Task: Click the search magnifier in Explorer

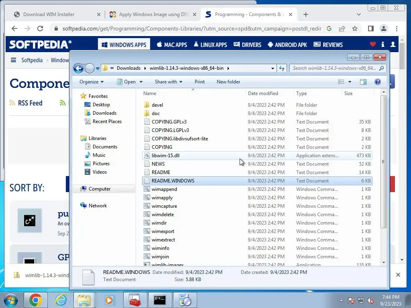Action: coord(382,68)
